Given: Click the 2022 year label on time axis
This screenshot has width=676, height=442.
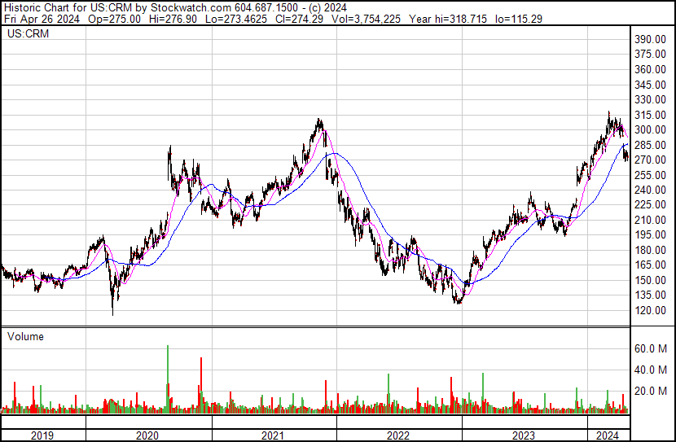Looking at the screenshot, I should 398,435.
